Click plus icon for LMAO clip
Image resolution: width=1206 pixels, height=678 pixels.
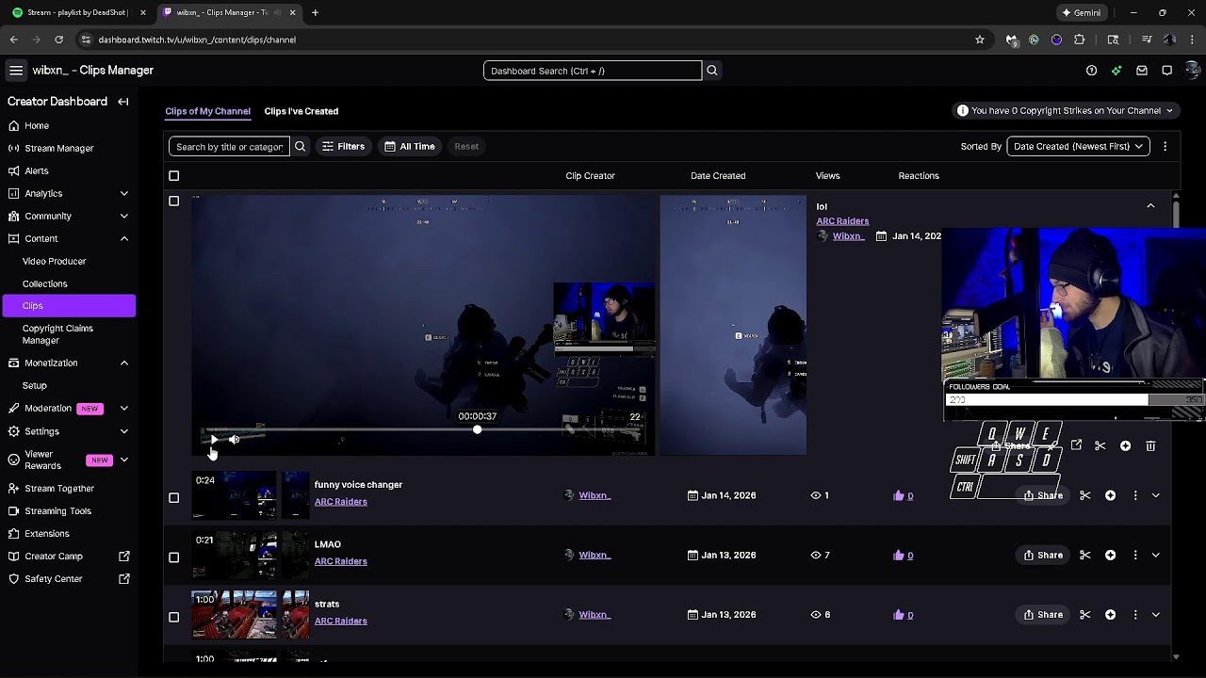coord(1110,556)
